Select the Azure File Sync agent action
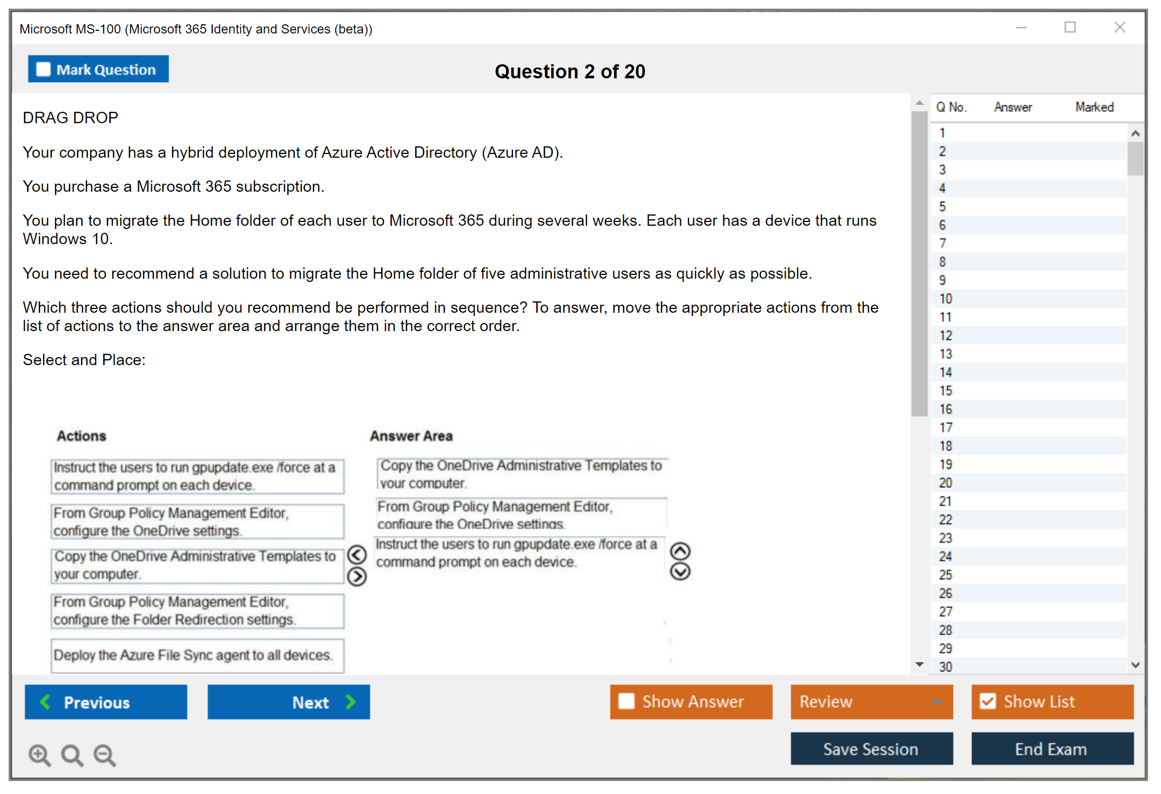1161x794 pixels. pos(198,655)
